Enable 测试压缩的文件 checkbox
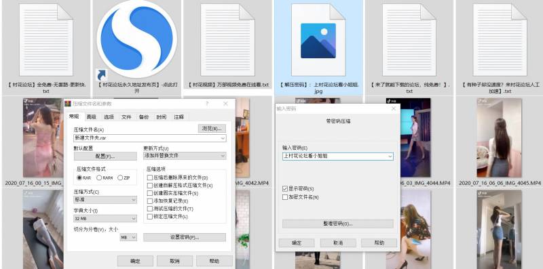Screen dimensions: 543x269 tap(149, 209)
